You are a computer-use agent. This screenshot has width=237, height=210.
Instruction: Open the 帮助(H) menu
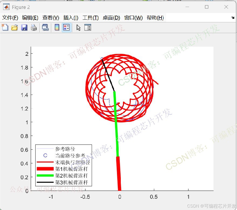[155, 18]
